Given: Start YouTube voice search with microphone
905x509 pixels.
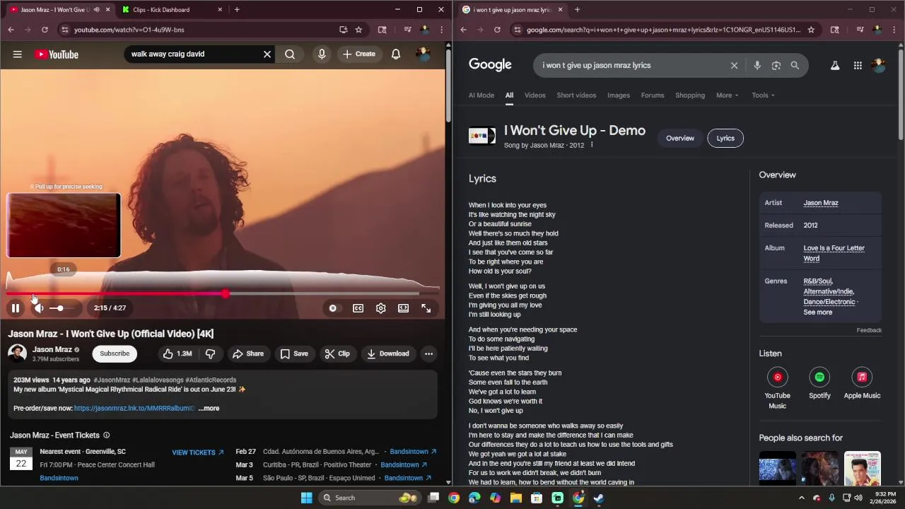Looking at the screenshot, I should point(322,54).
